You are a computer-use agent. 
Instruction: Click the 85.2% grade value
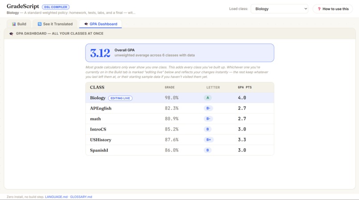point(172,129)
